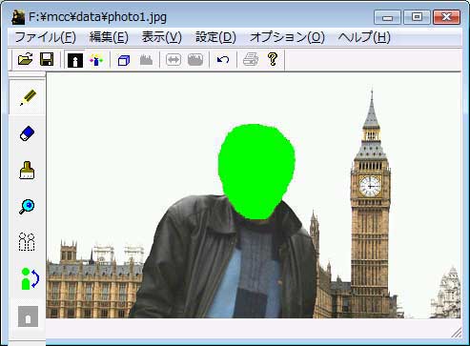
Task: Save image with the floppy disk icon
Action: pos(47,59)
